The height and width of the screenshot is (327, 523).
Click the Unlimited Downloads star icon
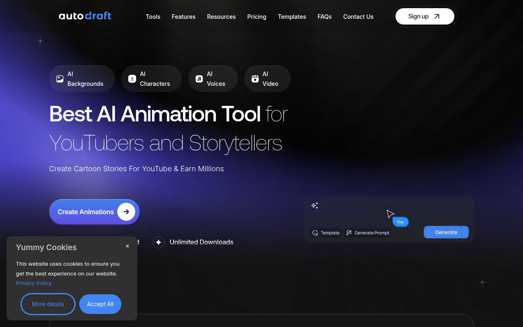pos(159,242)
